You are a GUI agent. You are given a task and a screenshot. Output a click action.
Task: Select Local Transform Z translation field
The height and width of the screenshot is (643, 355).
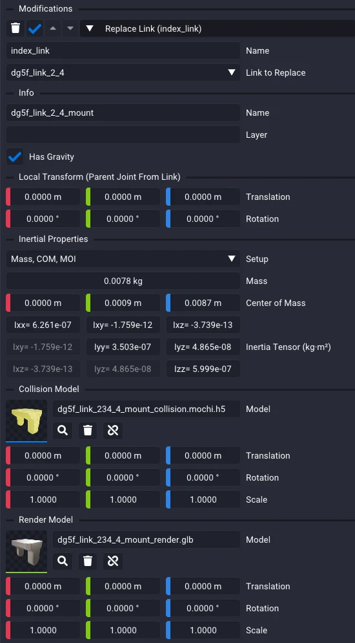[x=203, y=197]
